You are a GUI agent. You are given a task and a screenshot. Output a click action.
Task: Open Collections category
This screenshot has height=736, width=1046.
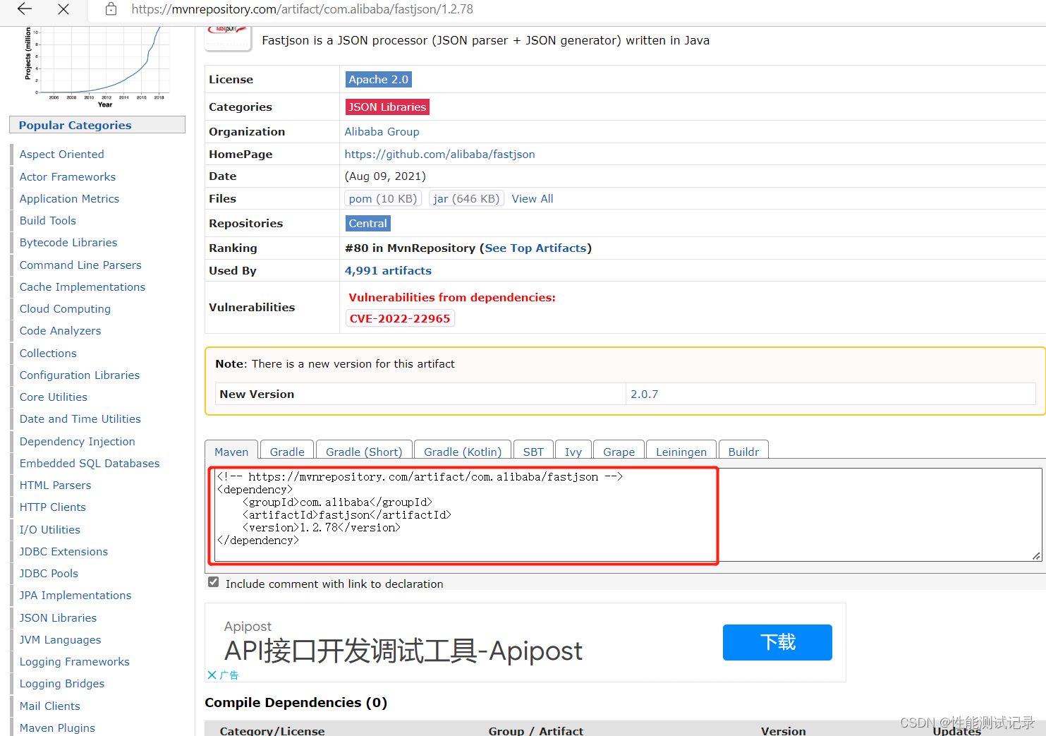click(x=48, y=354)
